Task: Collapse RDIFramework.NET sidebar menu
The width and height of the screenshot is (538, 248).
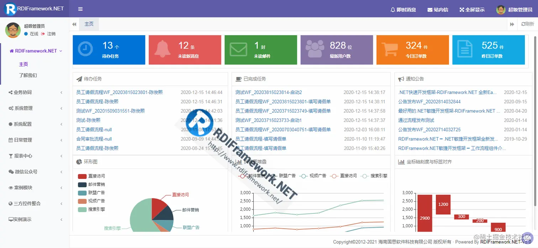Action: (35, 51)
